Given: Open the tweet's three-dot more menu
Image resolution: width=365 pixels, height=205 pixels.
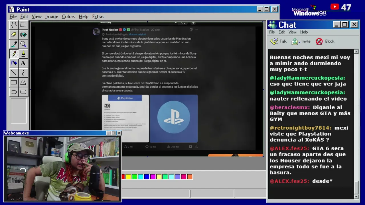Looking at the screenshot, I should click(196, 30).
